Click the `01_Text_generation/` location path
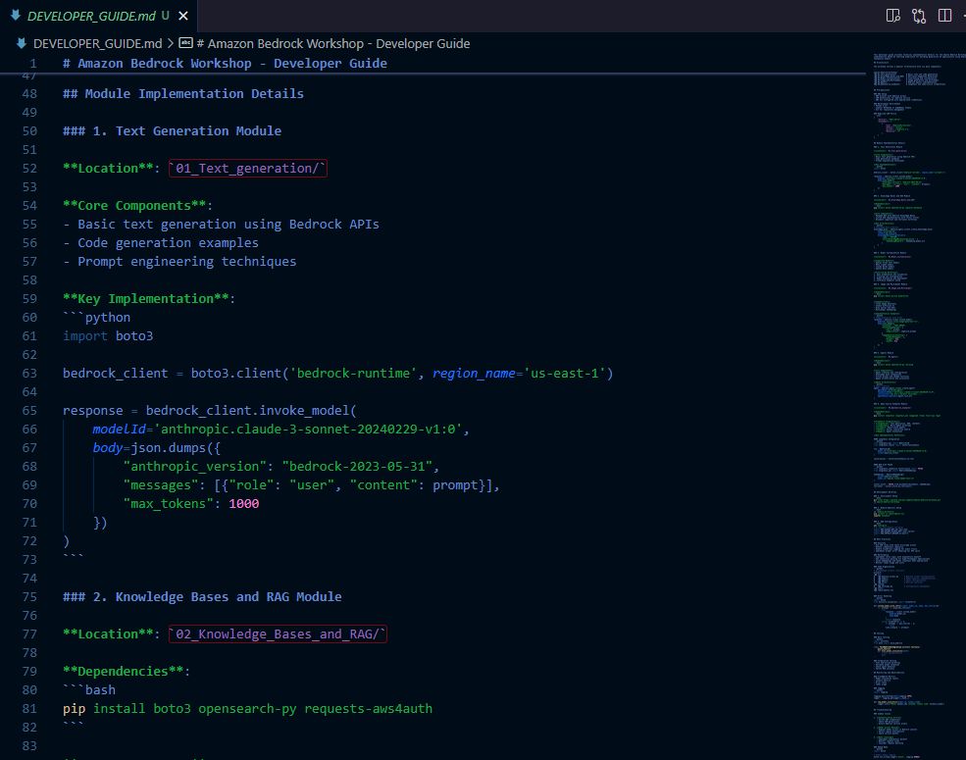 (247, 169)
